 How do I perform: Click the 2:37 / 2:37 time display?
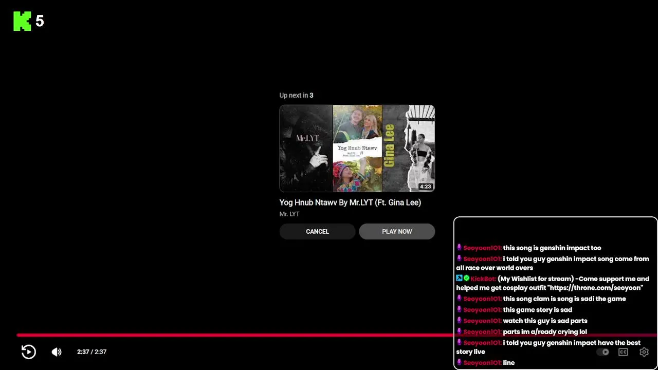(92, 352)
